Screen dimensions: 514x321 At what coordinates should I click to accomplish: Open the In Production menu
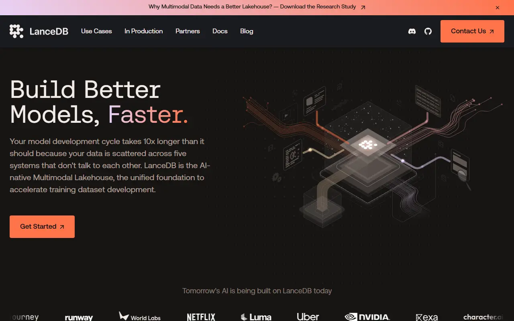144,31
